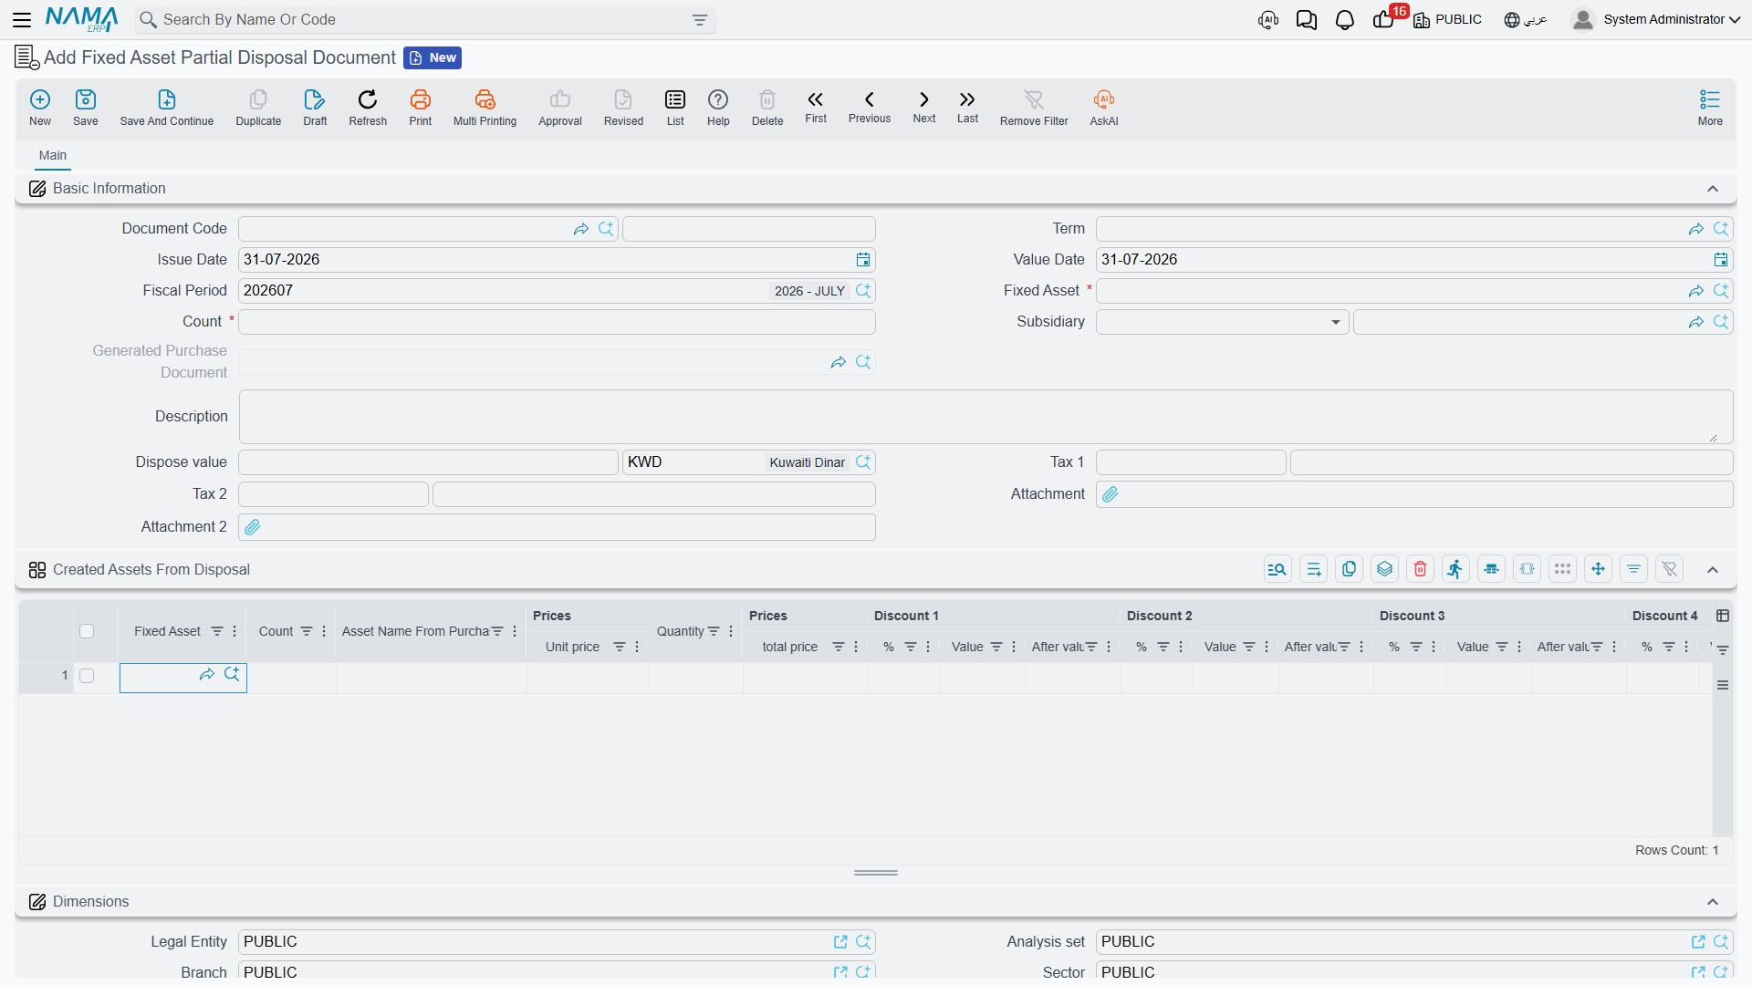Click the NAMA ERP logo
This screenshot has width=1752, height=985.
tap(81, 20)
